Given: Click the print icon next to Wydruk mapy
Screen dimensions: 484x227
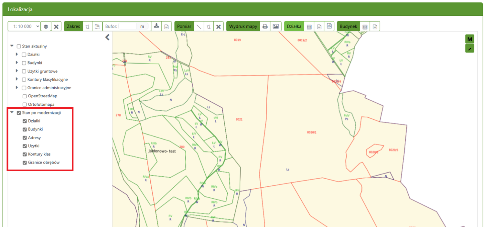Looking at the screenshot, I should coord(265,26).
